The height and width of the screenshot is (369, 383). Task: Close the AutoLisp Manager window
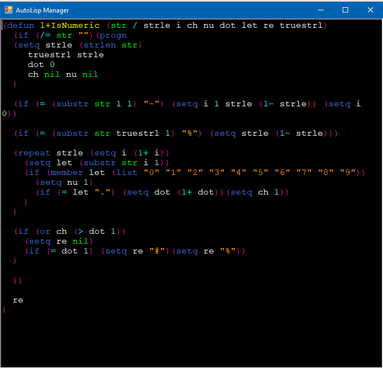tap(370, 10)
